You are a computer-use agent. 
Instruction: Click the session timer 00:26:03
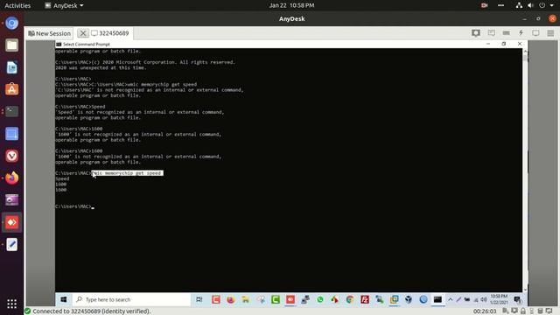(485, 311)
